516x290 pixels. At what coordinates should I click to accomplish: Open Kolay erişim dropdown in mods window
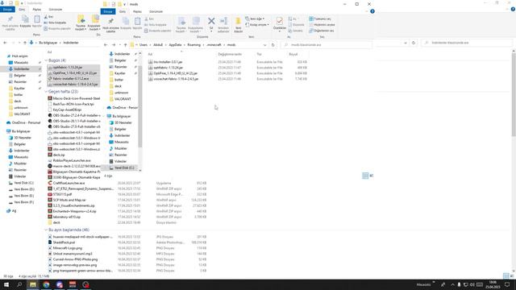coord(257,25)
